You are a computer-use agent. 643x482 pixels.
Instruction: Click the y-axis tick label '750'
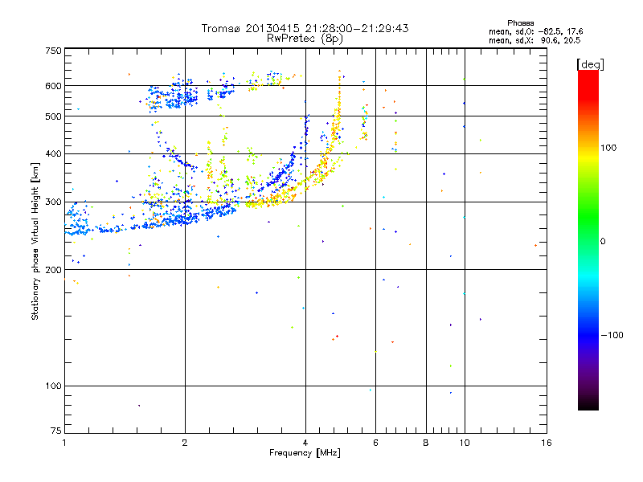pos(53,51)
